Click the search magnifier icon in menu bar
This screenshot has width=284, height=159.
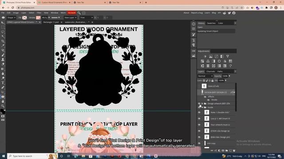79,13
